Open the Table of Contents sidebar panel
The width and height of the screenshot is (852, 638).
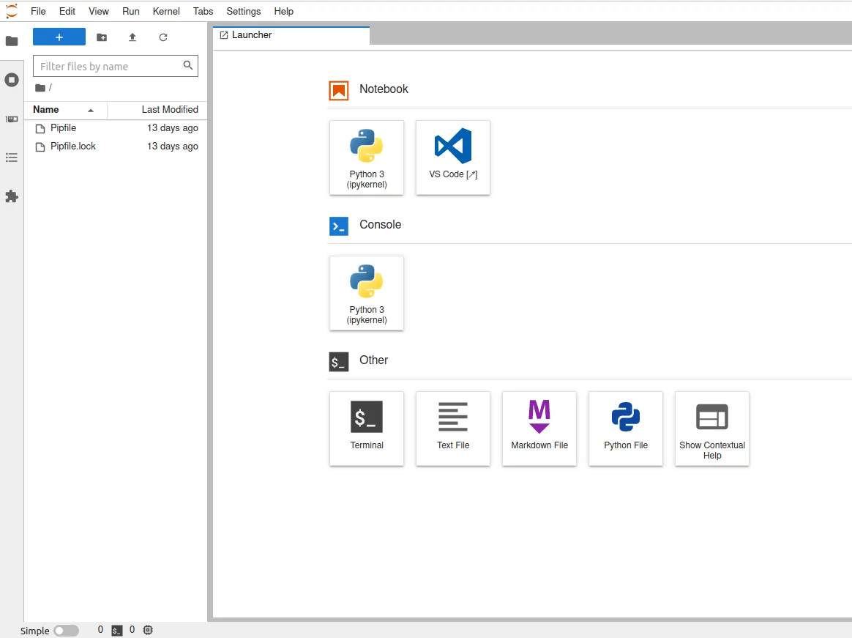pyautogui.click(x=12, y=157)
